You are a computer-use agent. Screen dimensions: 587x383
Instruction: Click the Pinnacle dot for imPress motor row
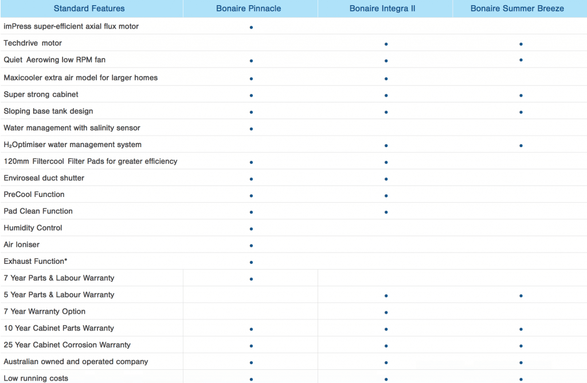click(x=251, y=27)
